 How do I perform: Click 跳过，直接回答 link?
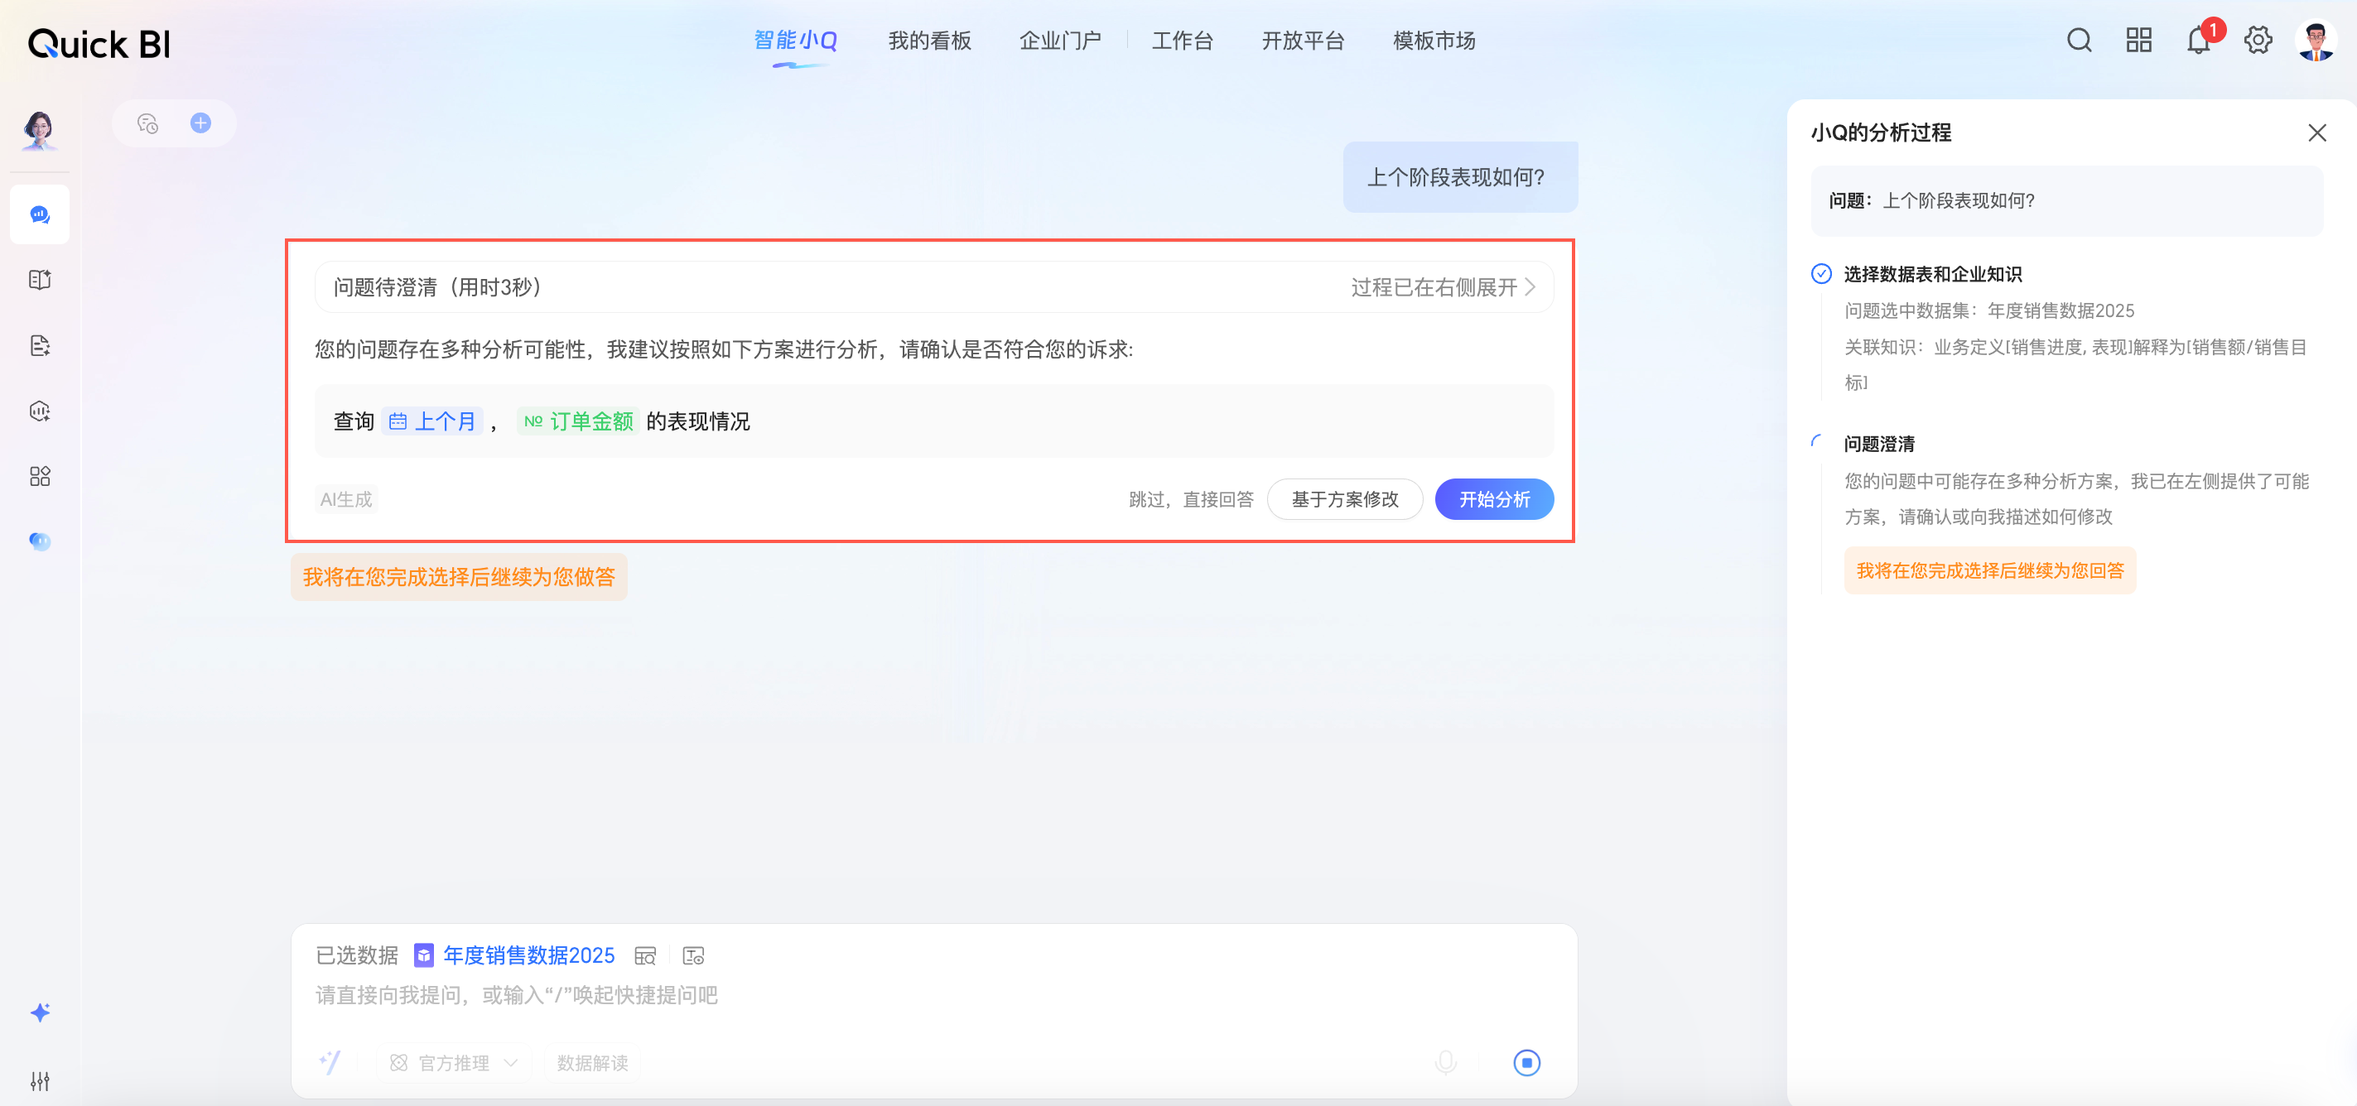(1190, 499)
